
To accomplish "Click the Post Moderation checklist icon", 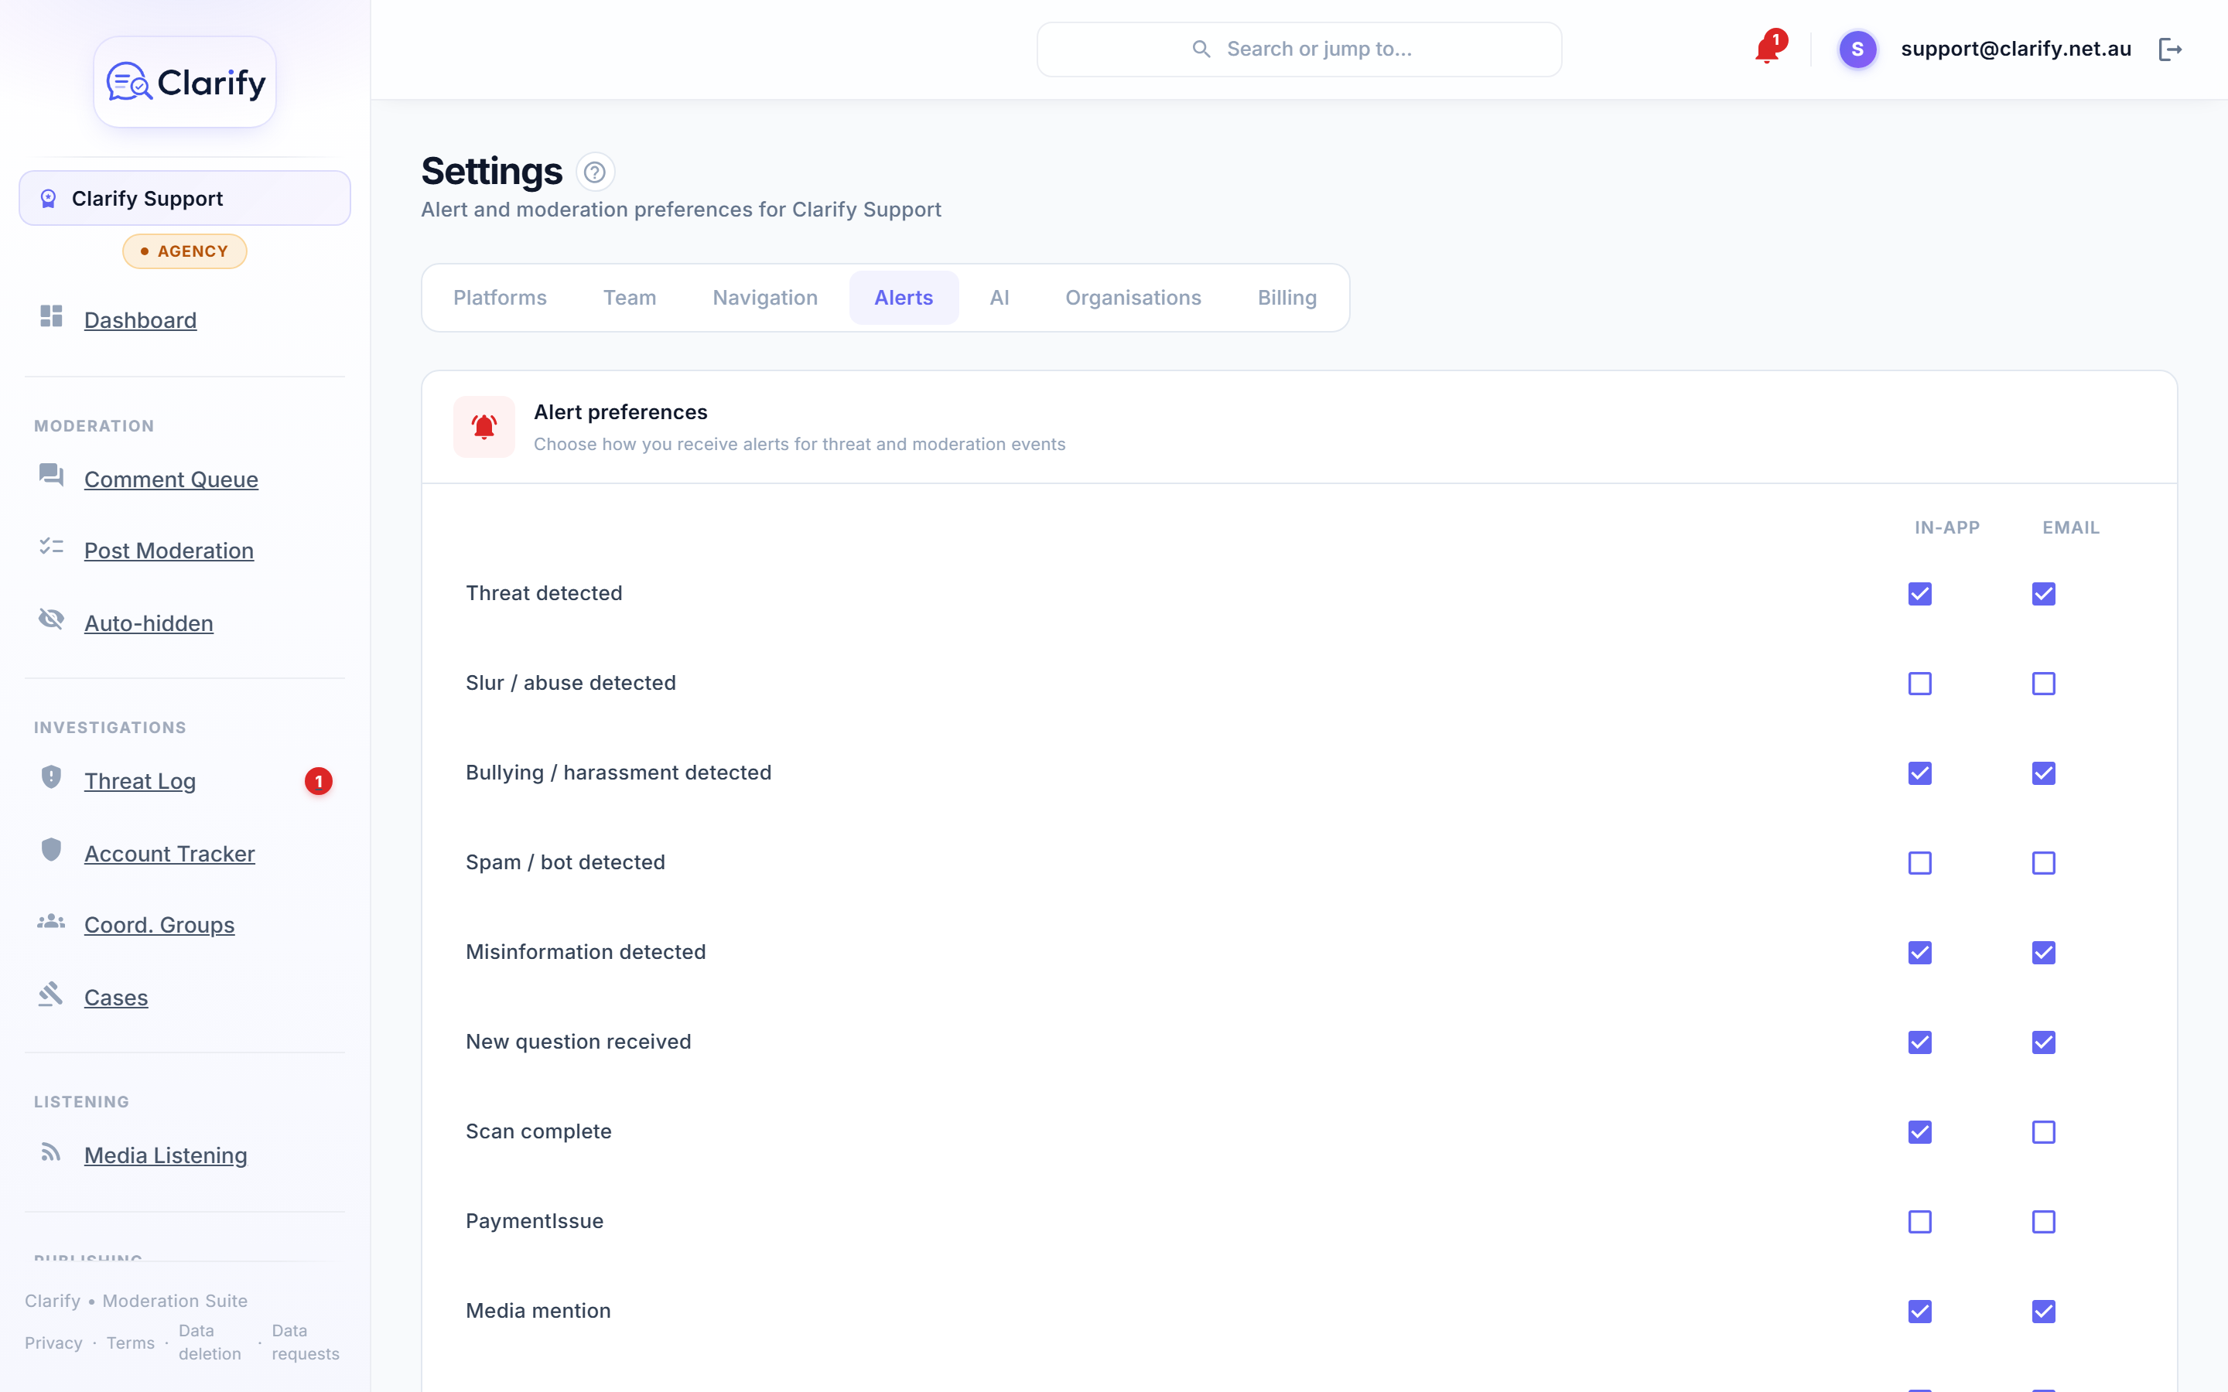I will 52,547.
